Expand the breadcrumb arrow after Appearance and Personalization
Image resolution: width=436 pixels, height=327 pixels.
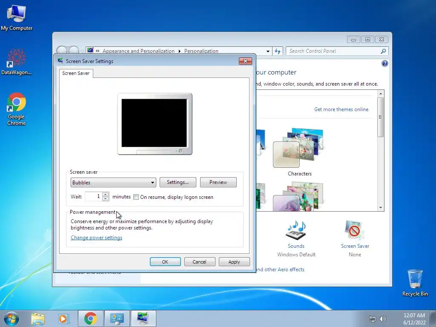pyautogui.click(x=179, y=51)
